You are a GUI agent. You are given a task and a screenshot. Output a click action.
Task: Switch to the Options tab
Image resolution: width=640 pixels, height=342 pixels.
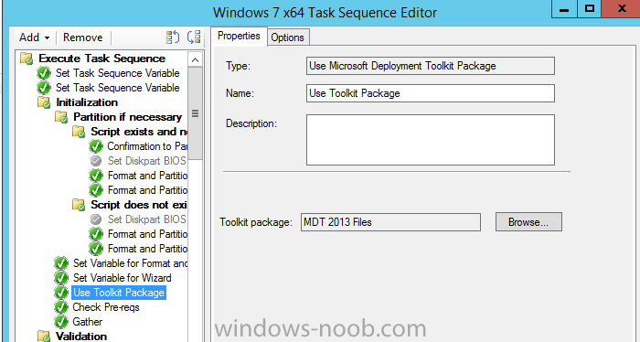click(x=287, y=37)
